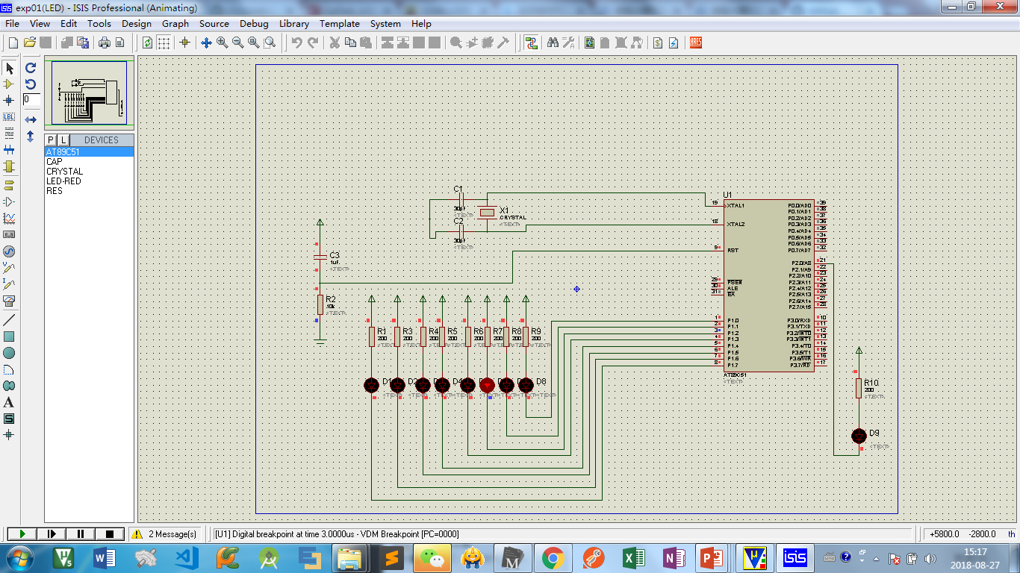Click the rotation angle input field
Image resolution: width=1020 pixels, height=573 pixels.
(31, 99)
